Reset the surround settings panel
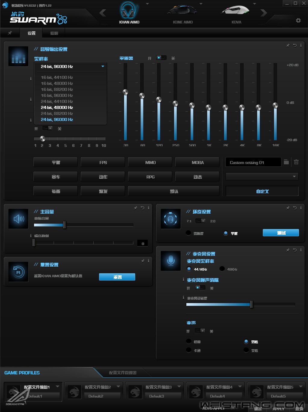Screen dimensions: 308x412 295,208
